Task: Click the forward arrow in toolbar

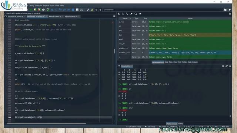Action: pyautogui.click(x=100, y=10)
